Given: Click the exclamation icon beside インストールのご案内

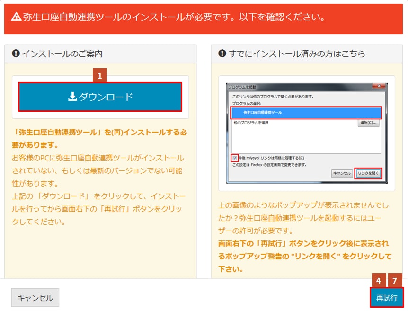Looking at the screenshot, I should (x=16, y=53).
